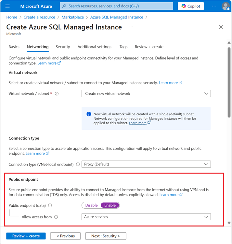Click the 'Virtual network' section heading
The image size is (232, 244).
click(x=23, y=72)
